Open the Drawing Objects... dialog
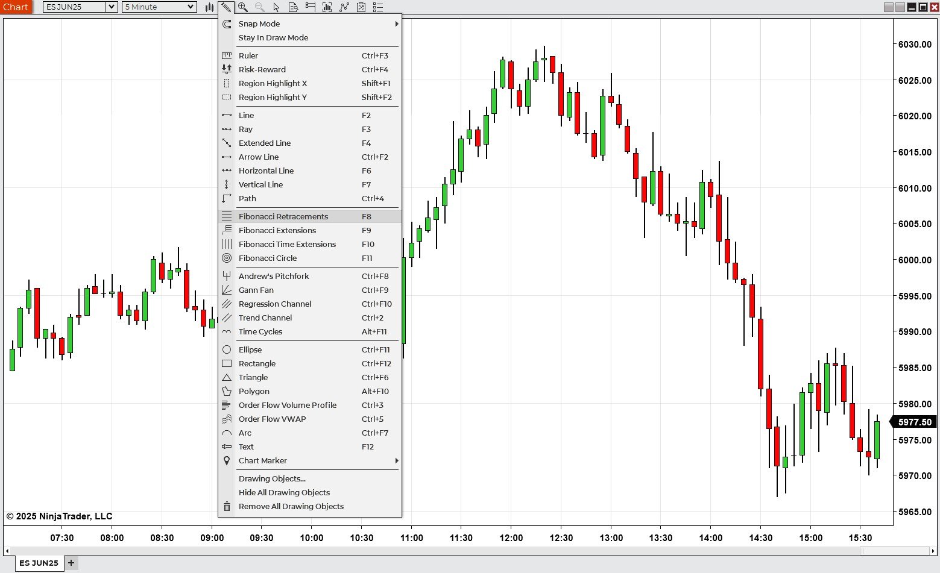The image size is (940, 573). tap(310, 478)
